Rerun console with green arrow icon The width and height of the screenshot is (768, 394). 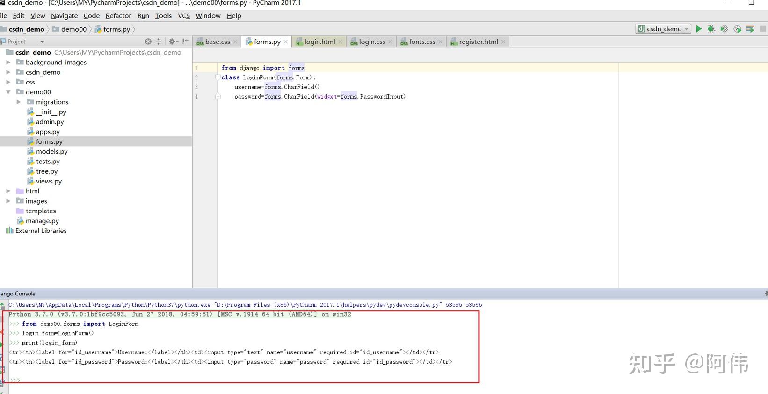pyautogui.click(x=2, y=305)
